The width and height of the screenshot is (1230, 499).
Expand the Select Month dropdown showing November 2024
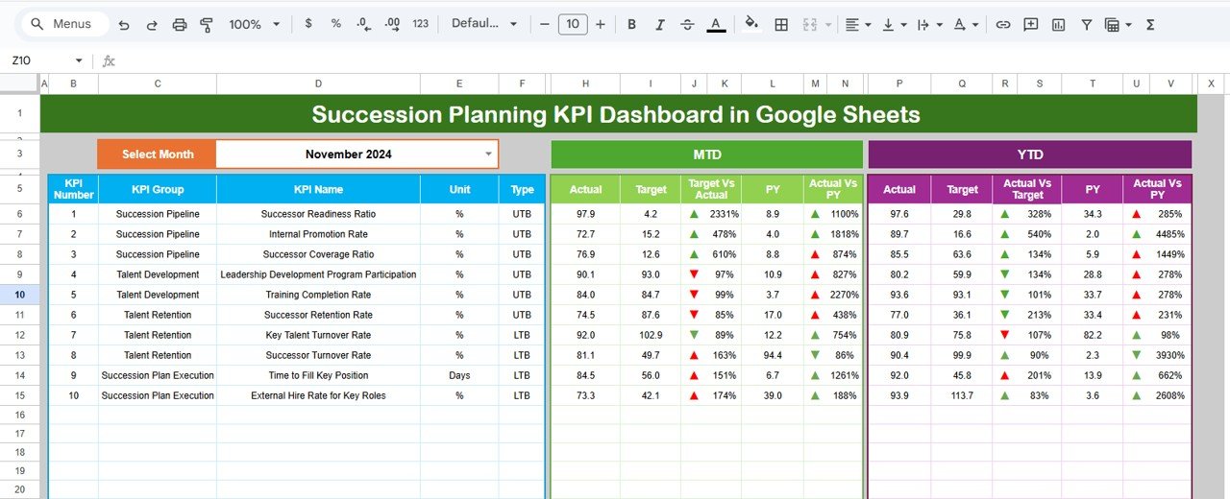point(488,154)
